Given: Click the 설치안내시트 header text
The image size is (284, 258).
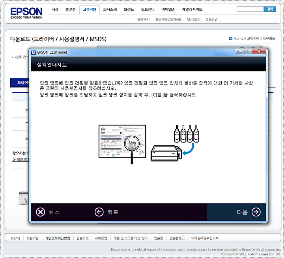Looking at the screenshot, I should point(52,65).
